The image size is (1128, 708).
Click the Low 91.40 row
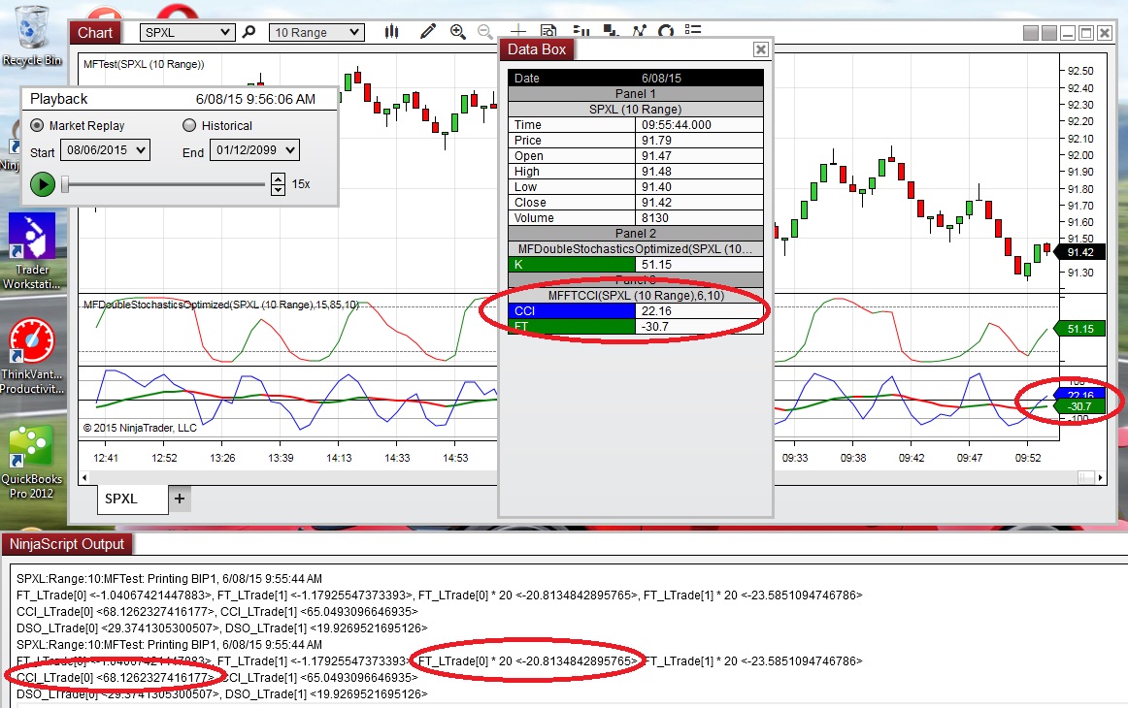(x=636, y=187)
